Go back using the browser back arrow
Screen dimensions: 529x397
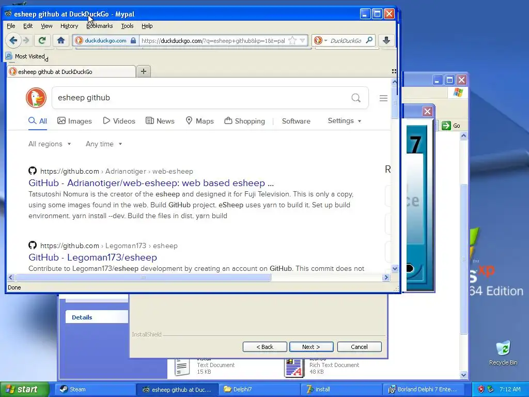13,40
